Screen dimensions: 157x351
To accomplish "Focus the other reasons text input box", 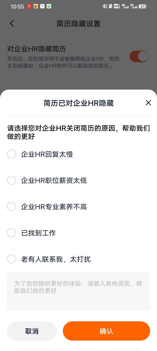I will [78, 291].
